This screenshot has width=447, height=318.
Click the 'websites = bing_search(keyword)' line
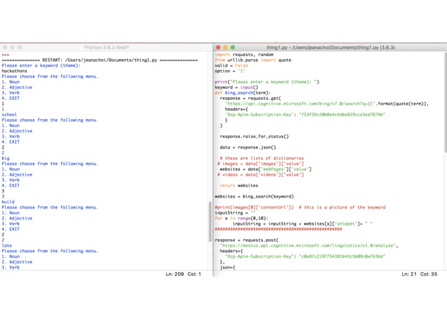coord(254,196)
